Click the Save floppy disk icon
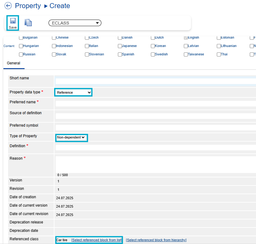Image resolution: width=256 pixels, height=244 pixels. coord(13,21)
